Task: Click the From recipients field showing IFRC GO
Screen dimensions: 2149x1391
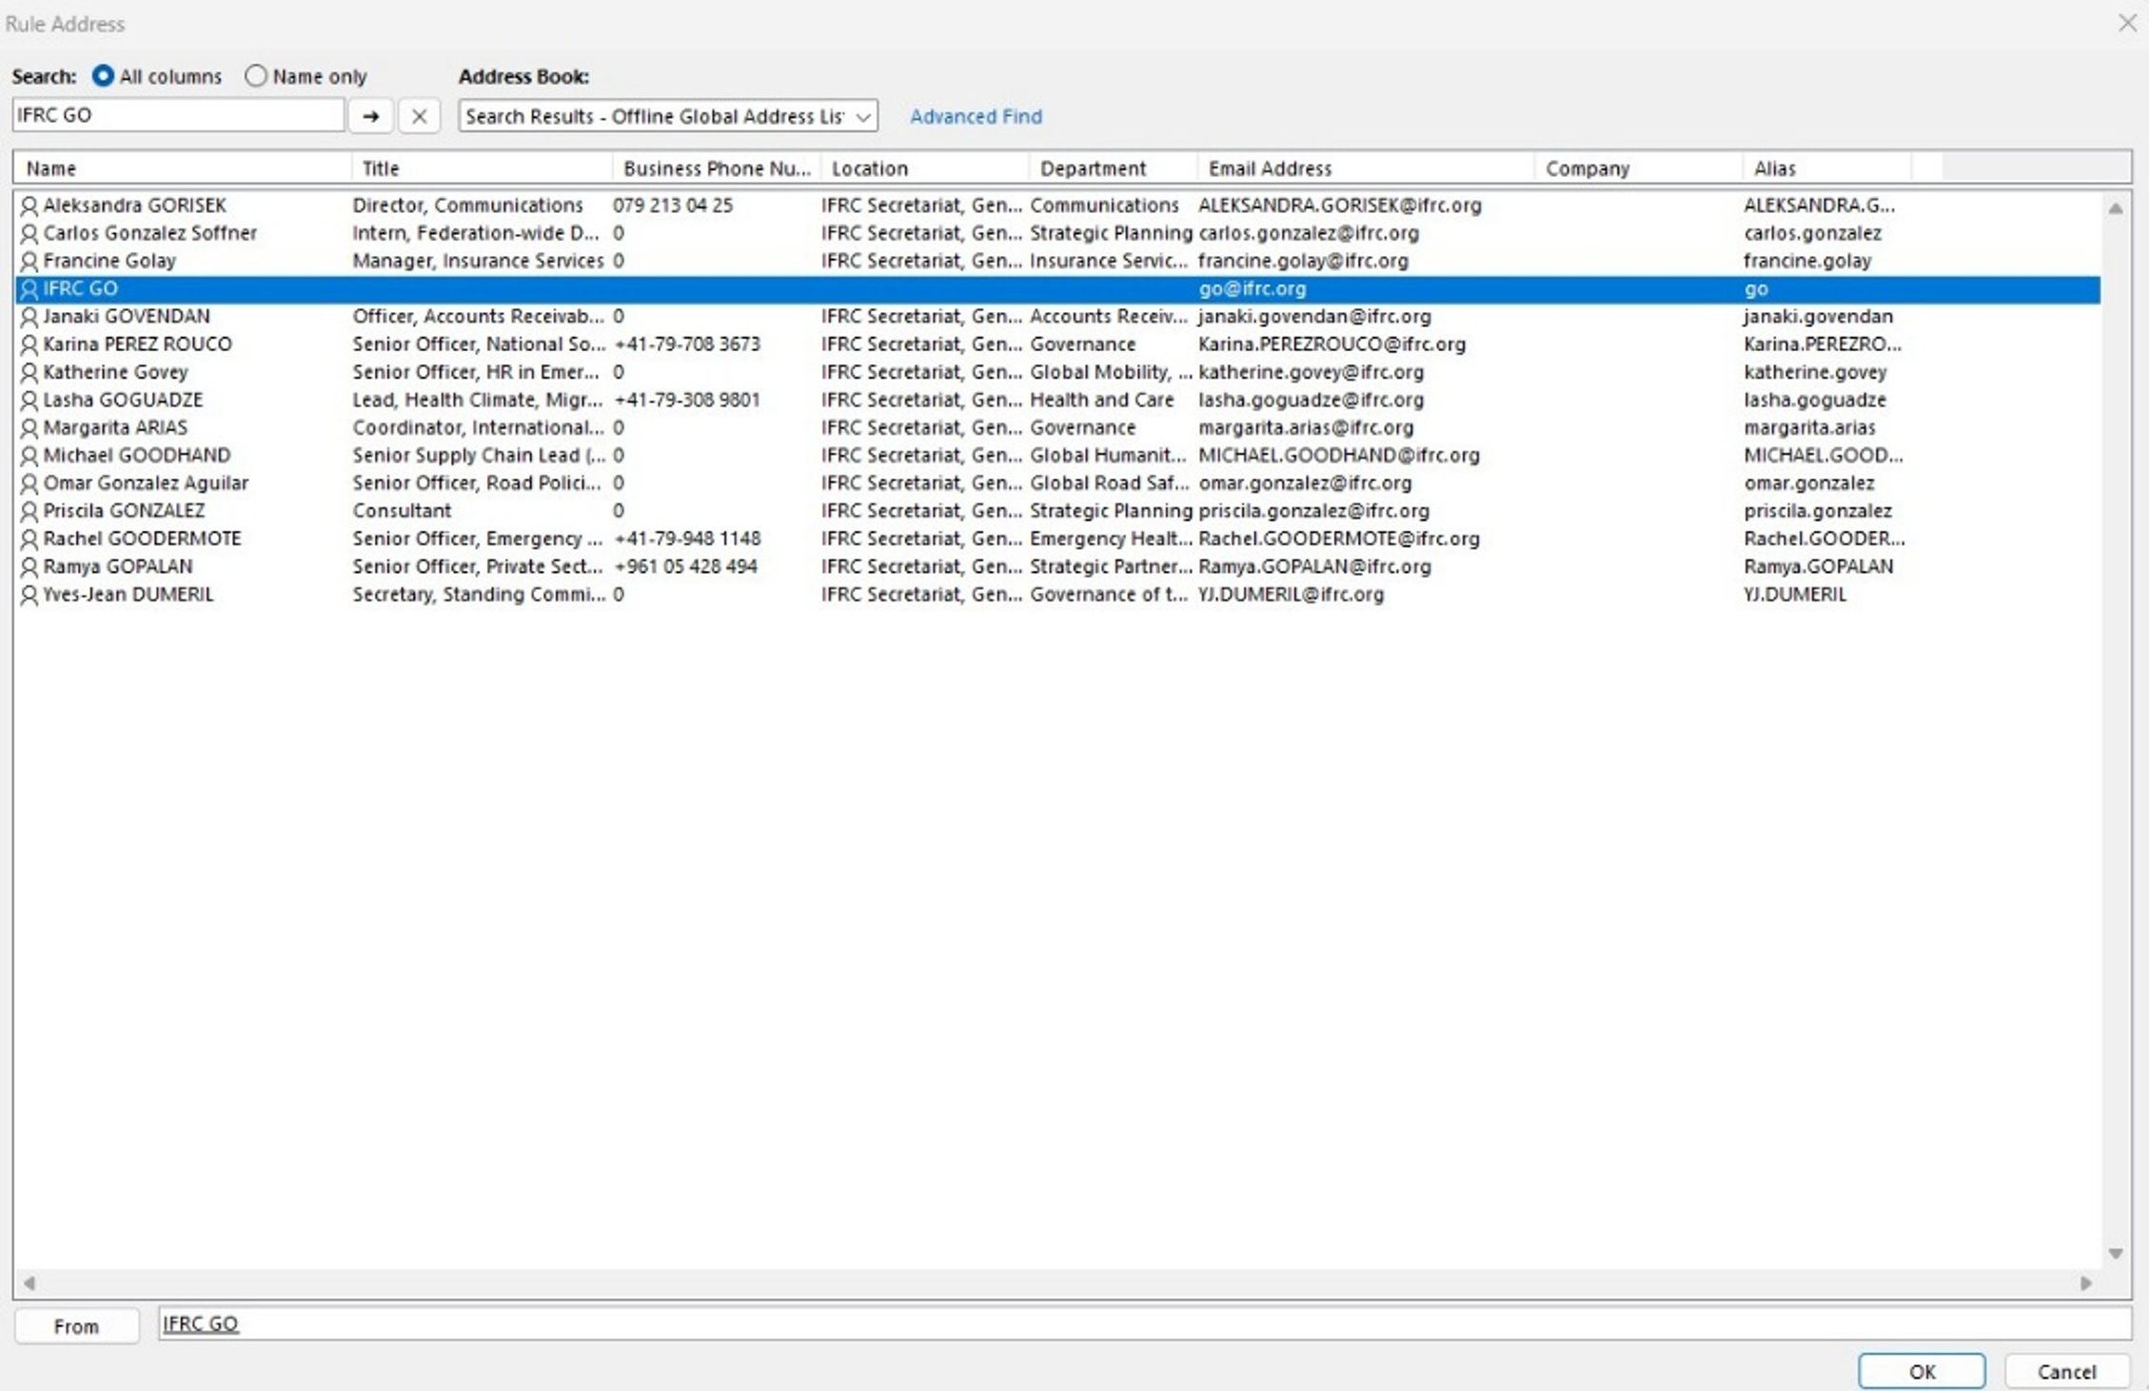Action: [1145, 1324]
